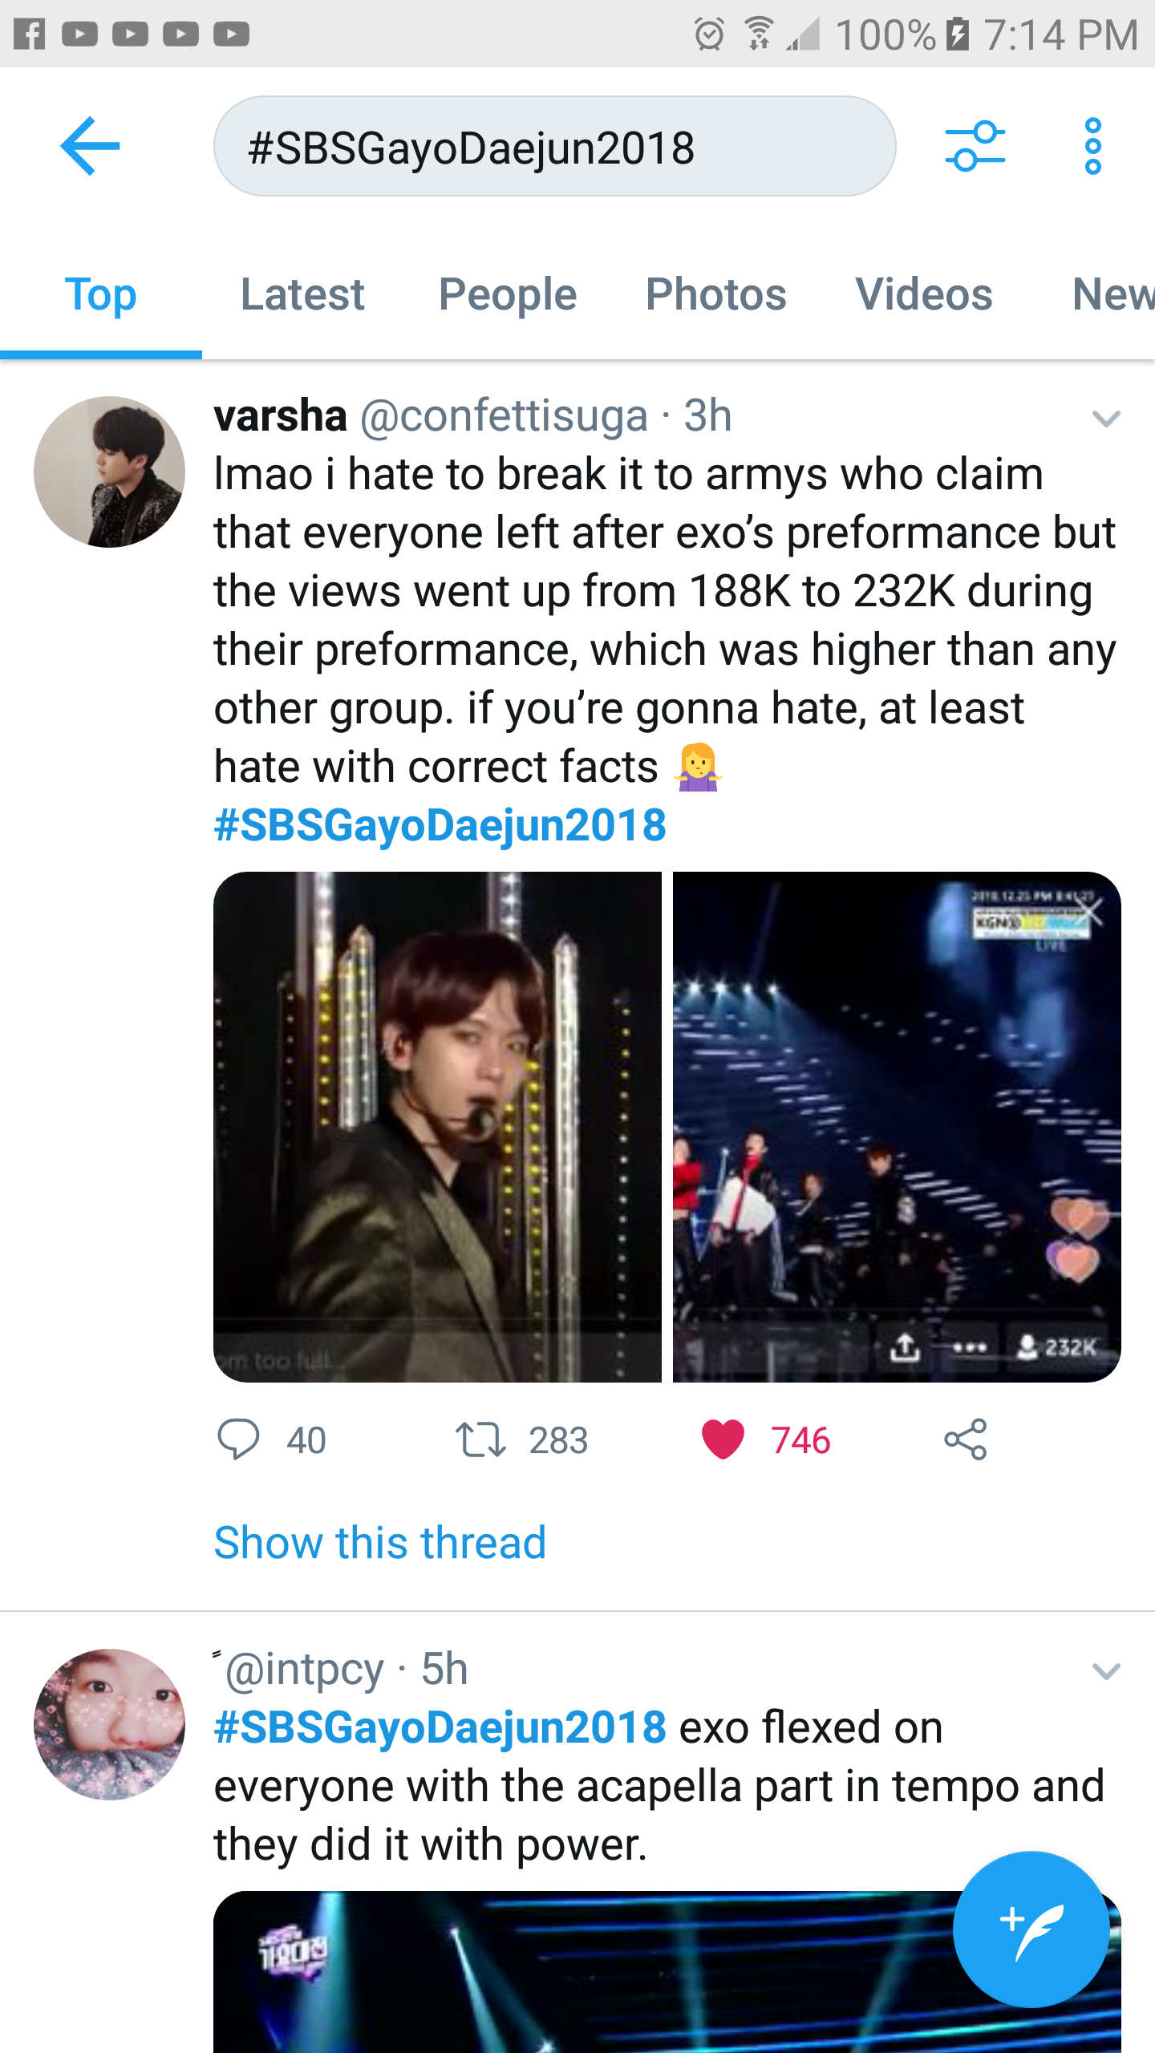Viewport: 1155px width, 2053px height.
Task: Retweet varsha's tweet
Action: 481,1440
